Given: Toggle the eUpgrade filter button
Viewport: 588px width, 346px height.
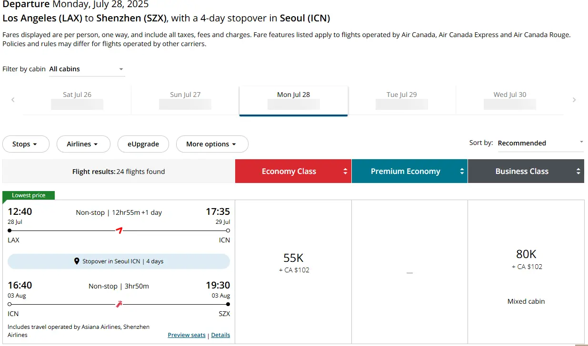Looking at the screenshot, I should 143,144.
